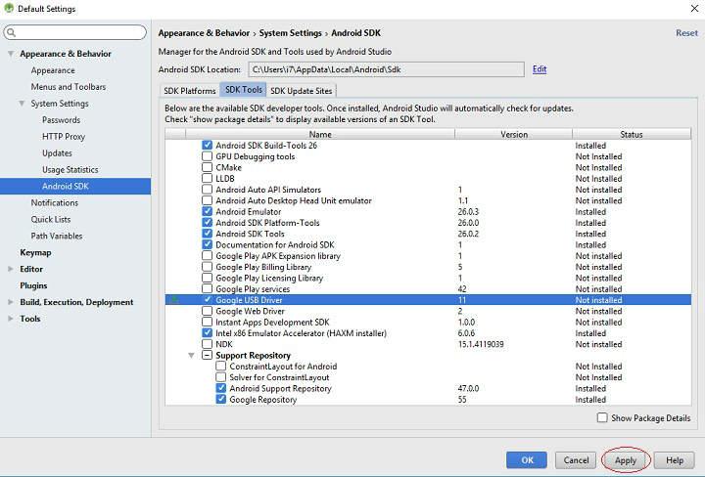
Task: Toggle Intel x86 Emulator Accelerator checkbox
Action: (207, 333)
